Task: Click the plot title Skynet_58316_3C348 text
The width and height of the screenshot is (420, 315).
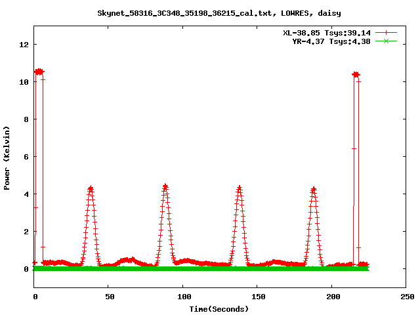Action: (219, 13)
